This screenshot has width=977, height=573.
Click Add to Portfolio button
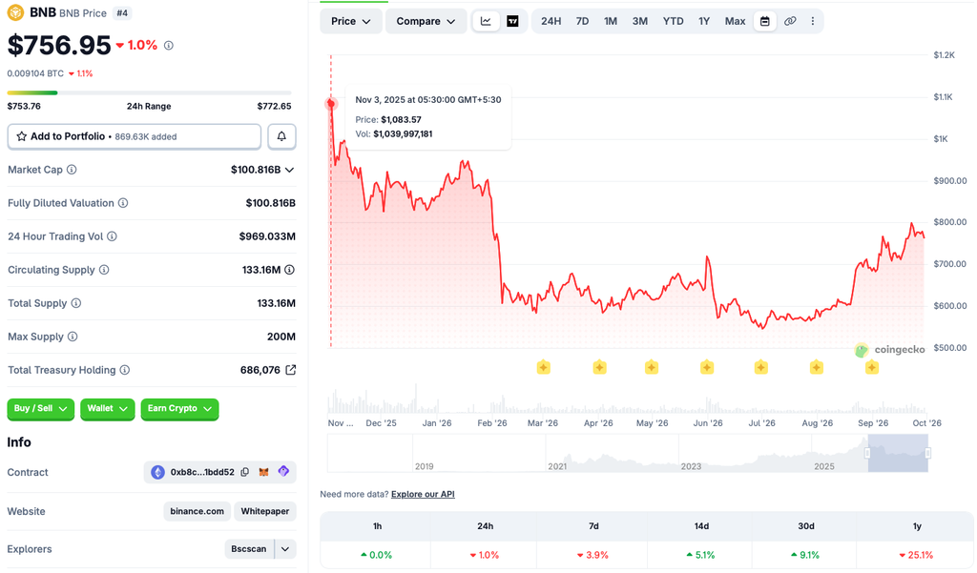coord(134,136)
